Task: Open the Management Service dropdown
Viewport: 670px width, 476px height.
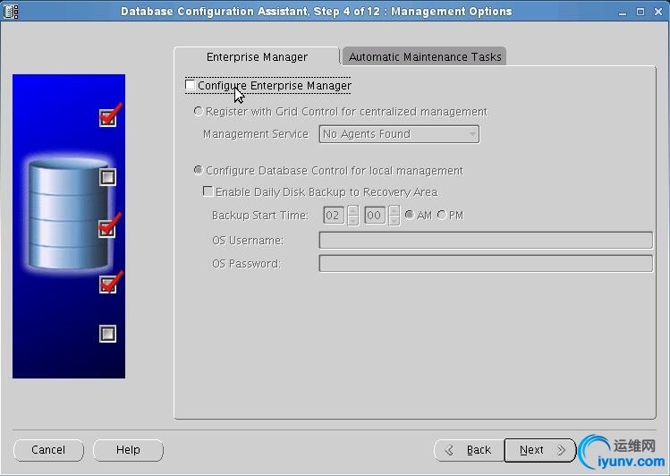Action: pos(399,134)
